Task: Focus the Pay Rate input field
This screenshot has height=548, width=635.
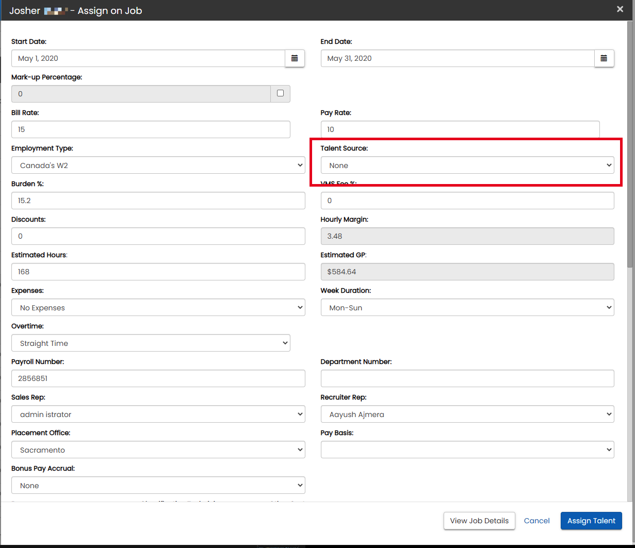Action: (x=460, y=129)
